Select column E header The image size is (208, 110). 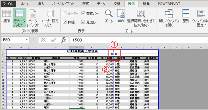77,47
